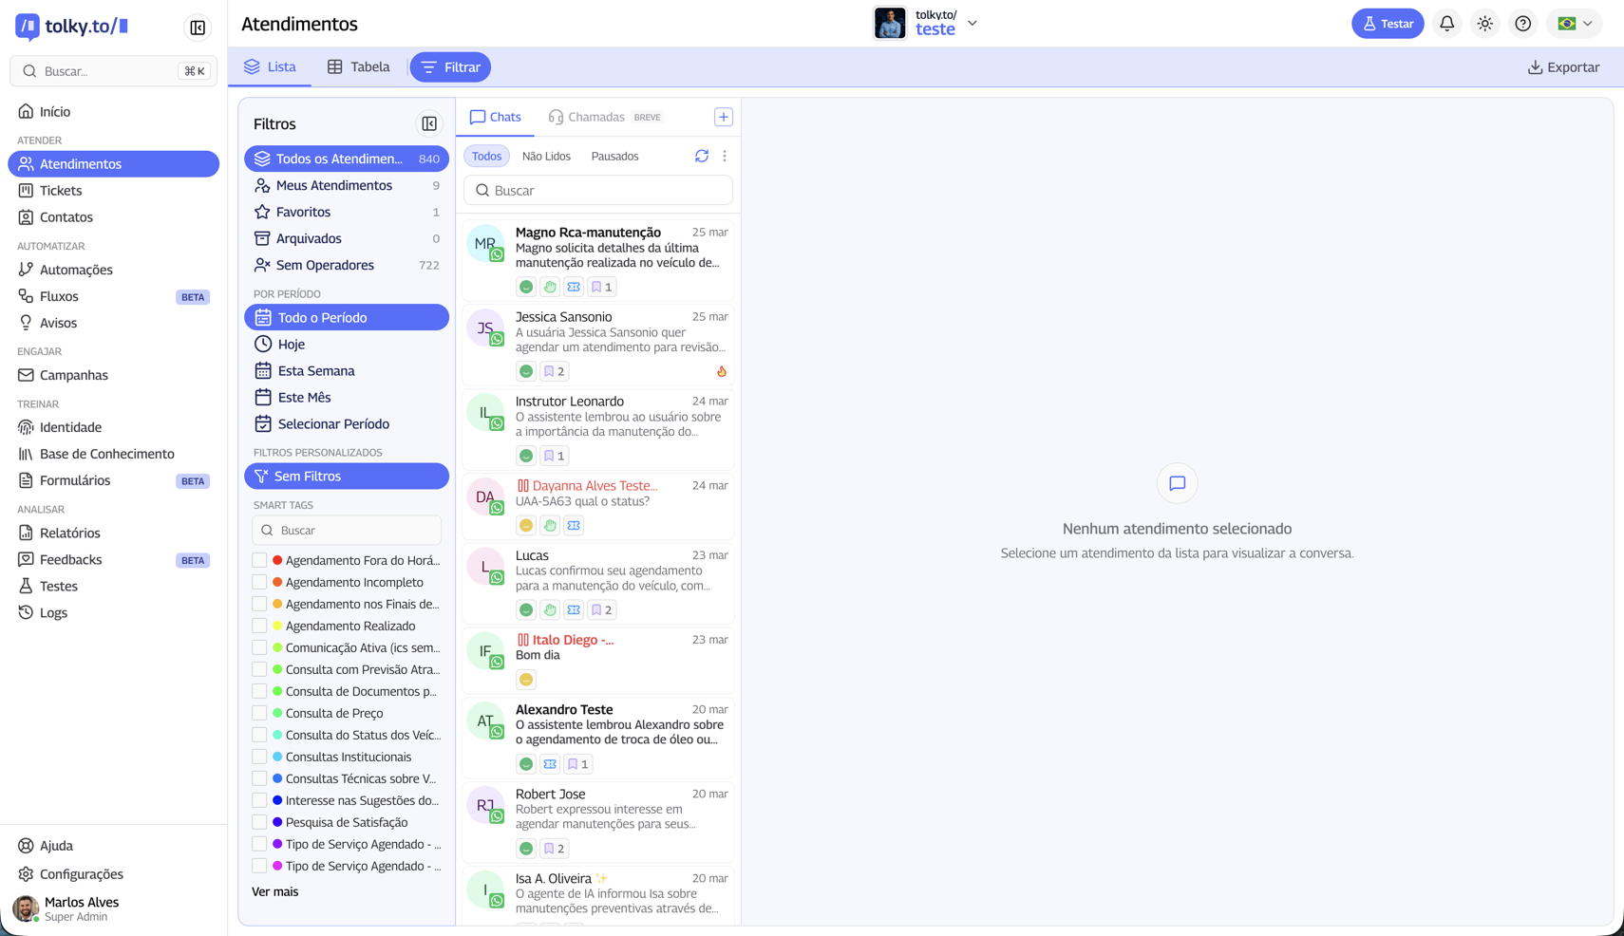This screenshot has width=1624, height=936.
Task: Create new channel with plus icon
Action: point(723,116)
